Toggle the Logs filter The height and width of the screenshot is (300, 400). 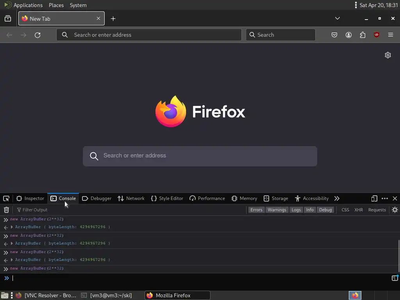296,210
